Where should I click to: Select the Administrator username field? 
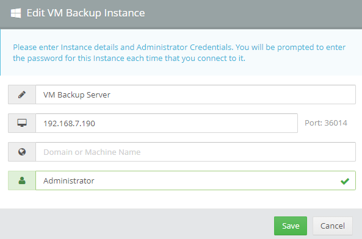click(x=195, y=180)
